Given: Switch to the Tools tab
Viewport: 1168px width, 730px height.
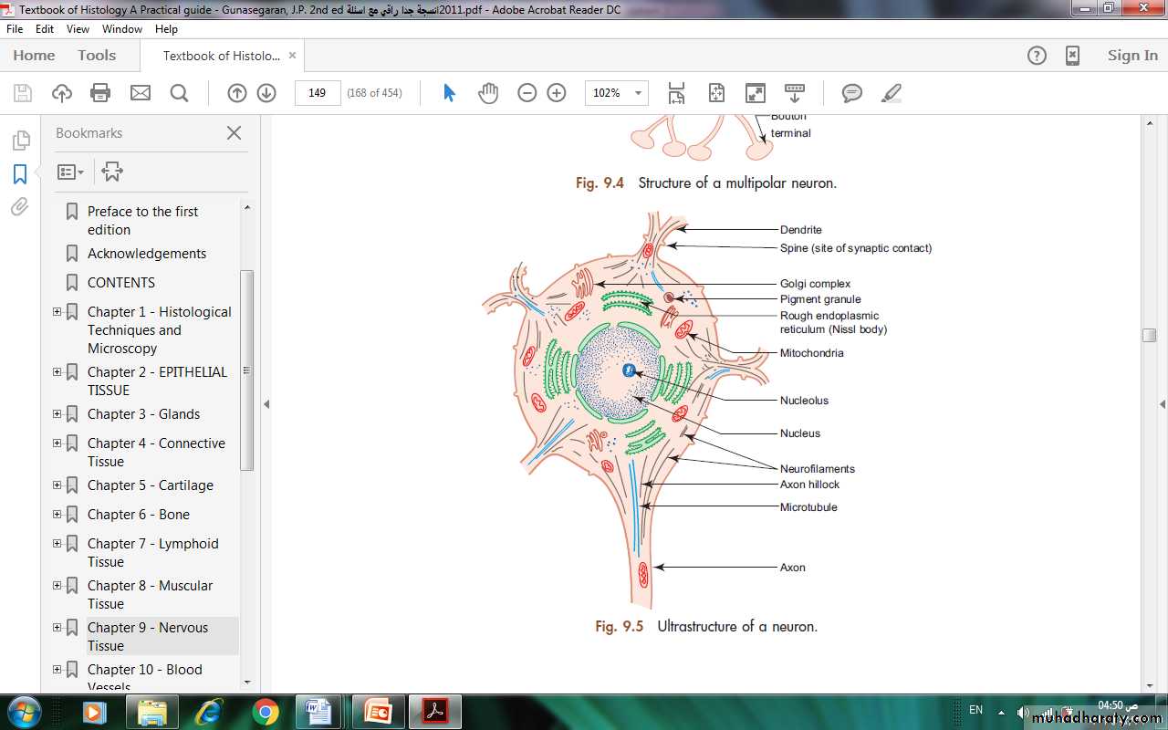Looking at the screenshot, I should point(97,56).
